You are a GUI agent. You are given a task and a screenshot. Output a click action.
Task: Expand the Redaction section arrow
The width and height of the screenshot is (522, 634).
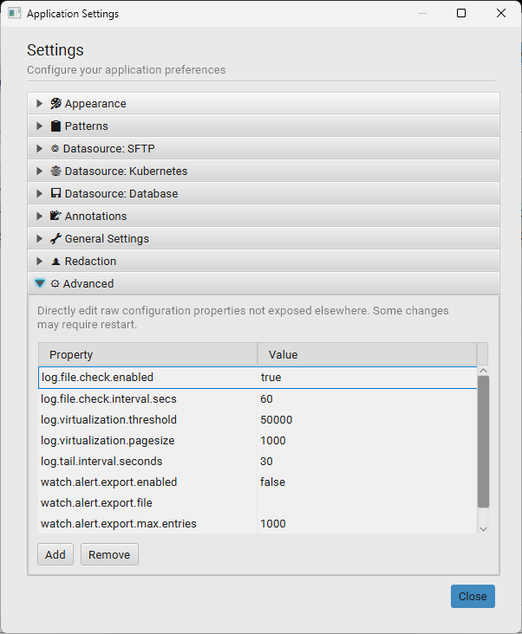(39, 262)
